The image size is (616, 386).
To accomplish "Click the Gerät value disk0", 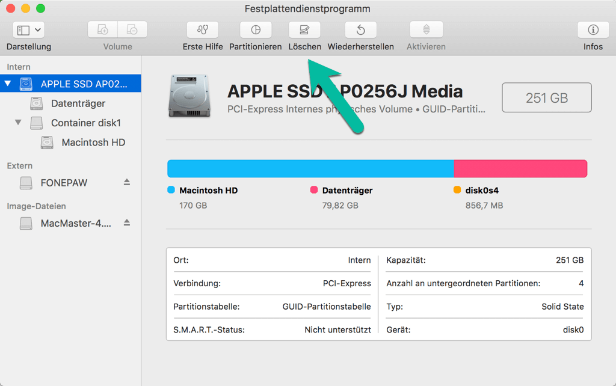I will (x=573, y=330).
